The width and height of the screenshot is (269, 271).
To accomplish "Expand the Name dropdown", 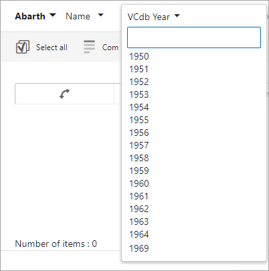I will [85, 16].
